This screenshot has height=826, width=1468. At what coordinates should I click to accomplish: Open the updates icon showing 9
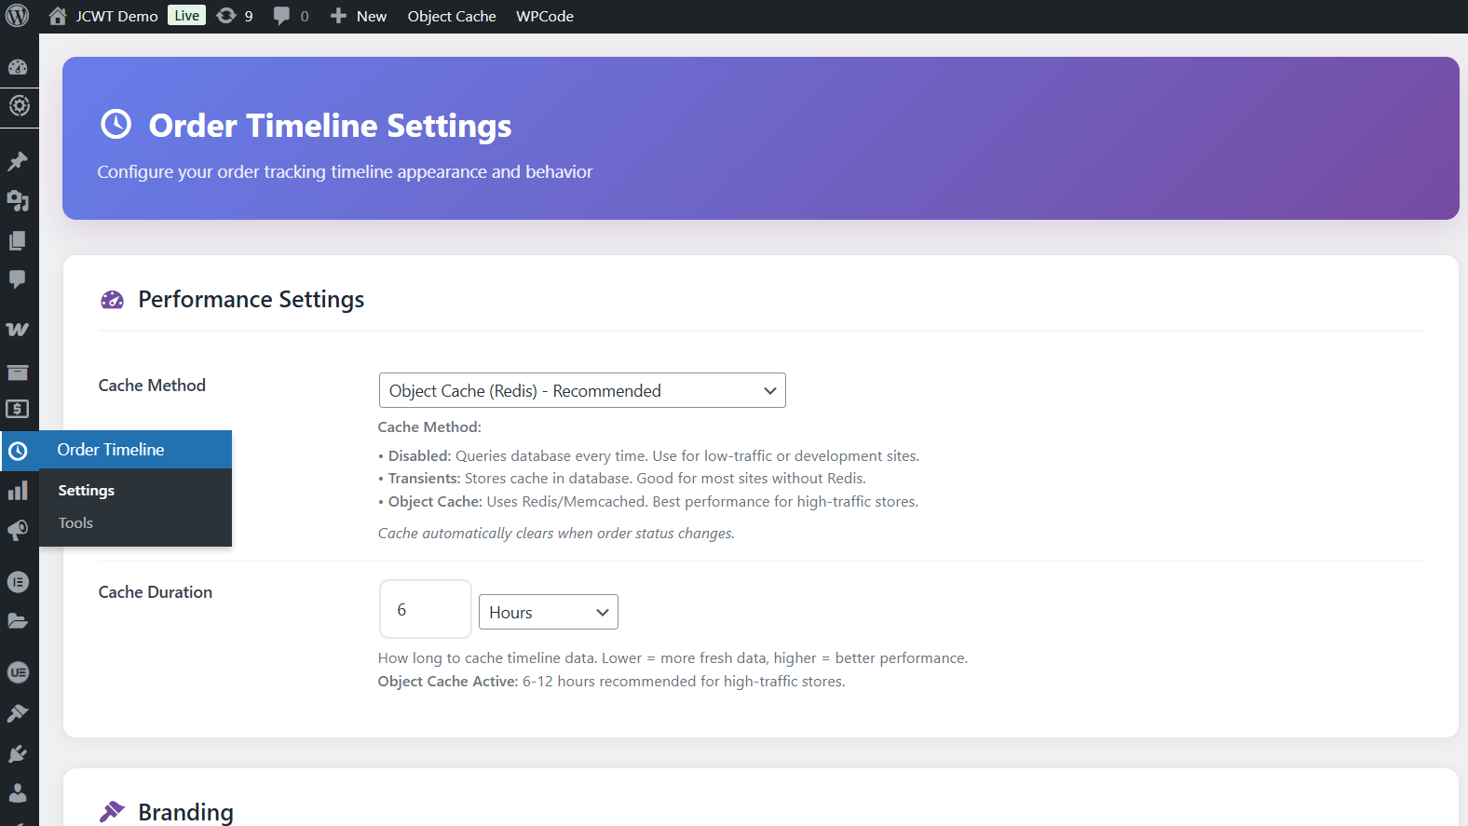pos(225,16)
